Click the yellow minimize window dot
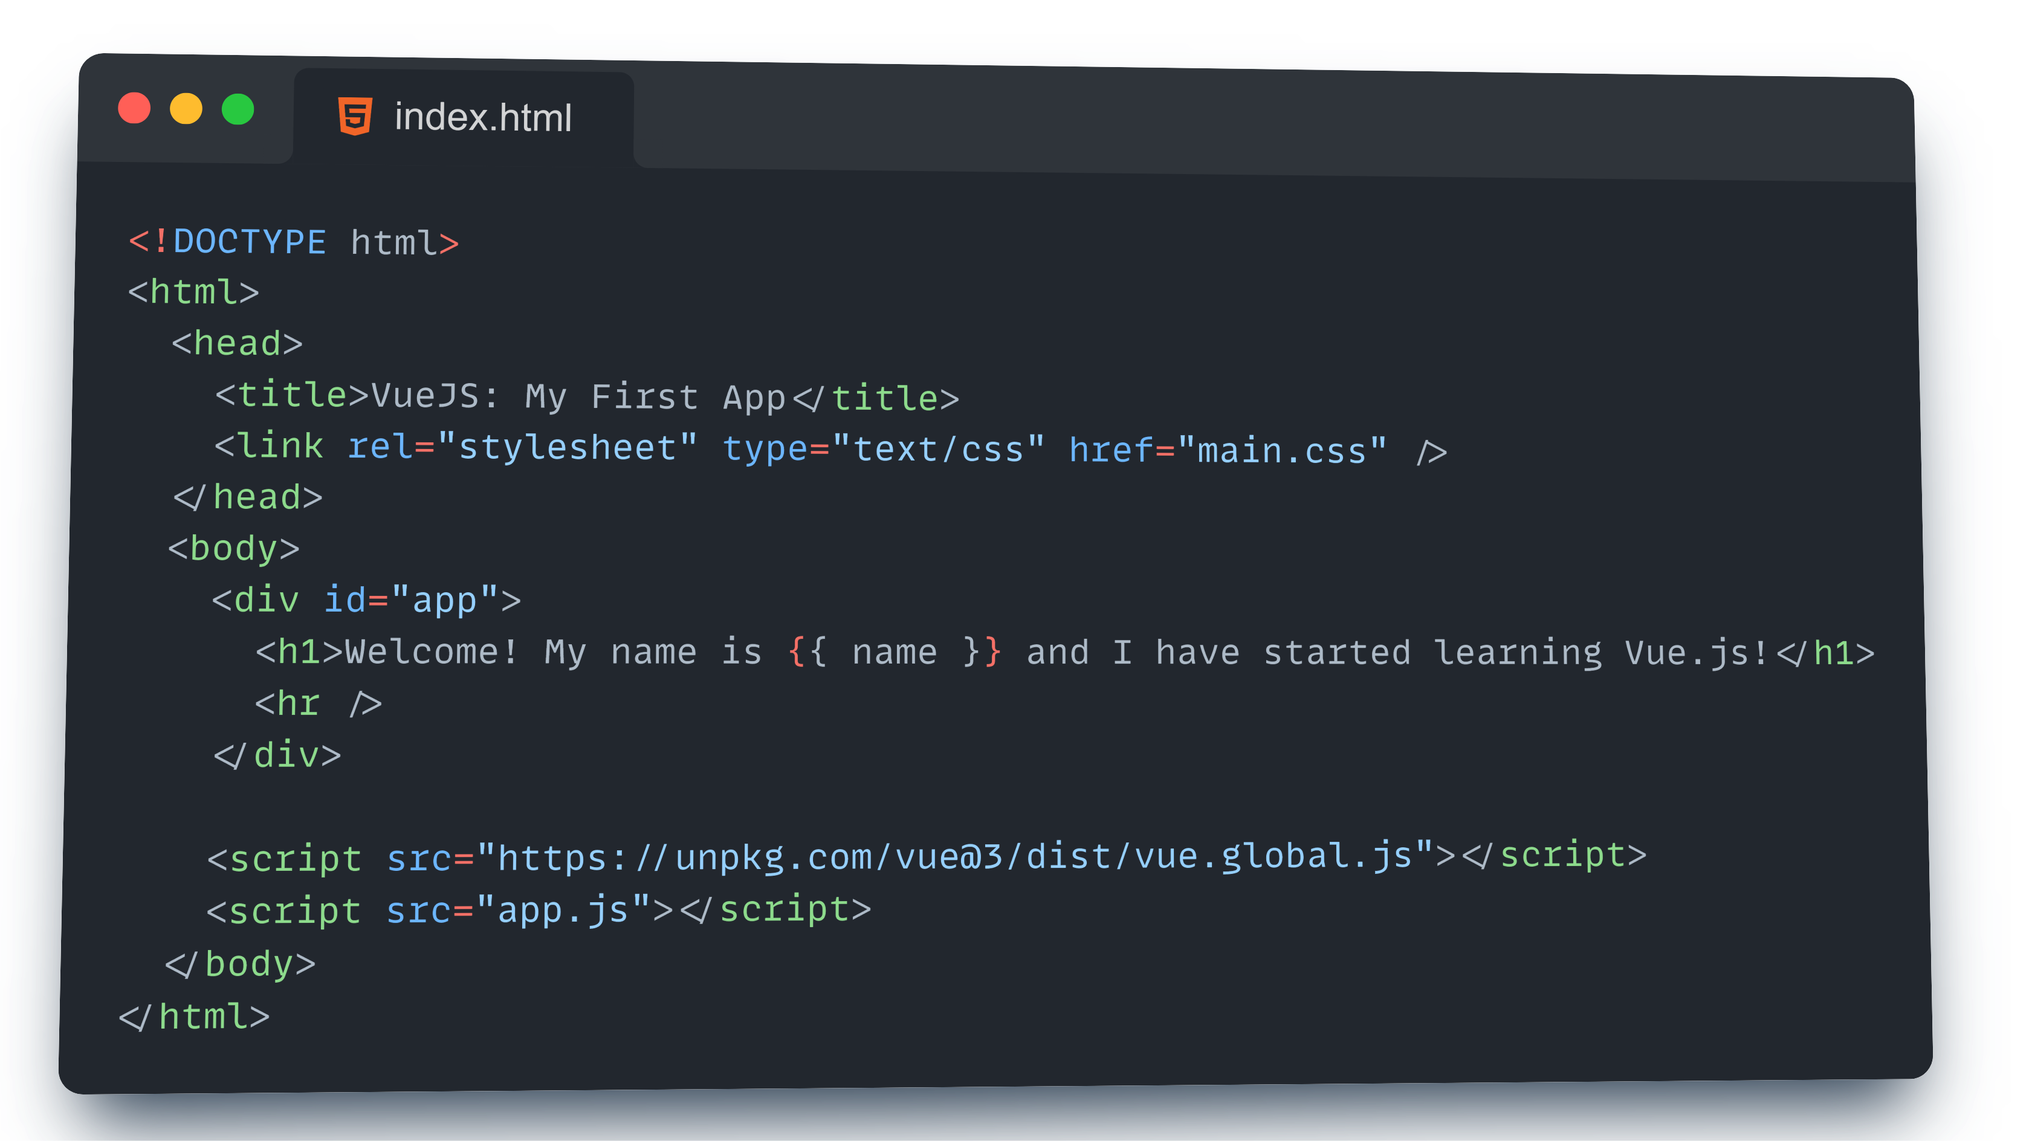2029x1141 pixels. 186,109
